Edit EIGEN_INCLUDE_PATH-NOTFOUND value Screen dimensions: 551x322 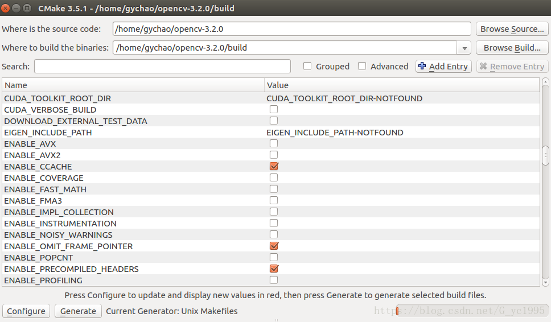[335, 133]
